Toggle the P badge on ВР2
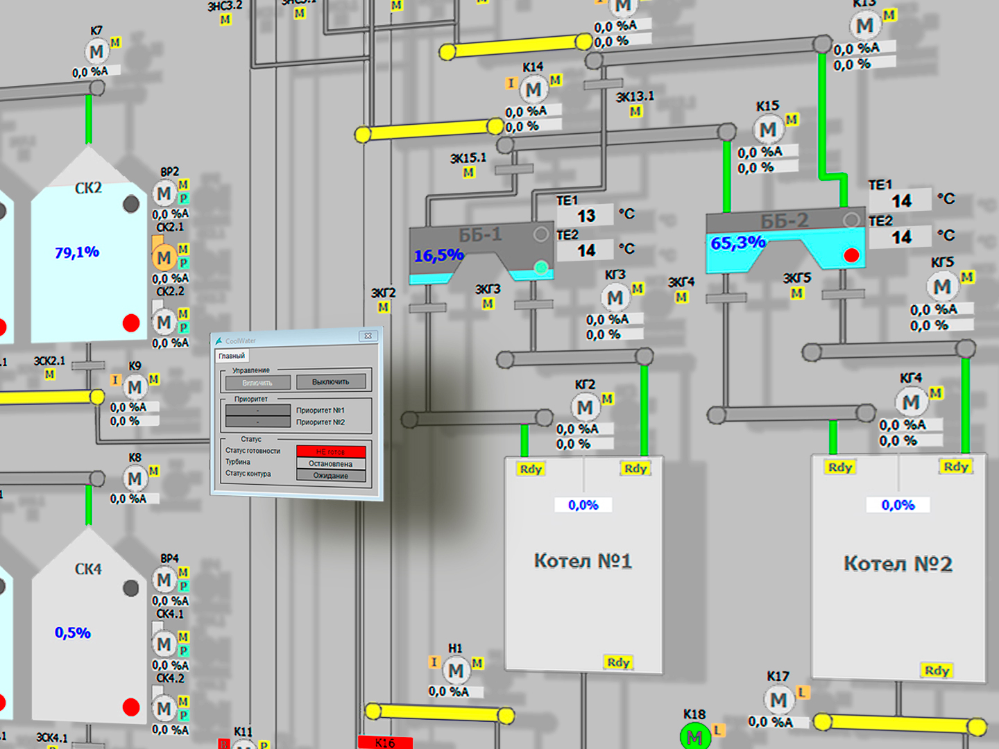This screenshot has width=999, height=749. click(x=184, y=198)
